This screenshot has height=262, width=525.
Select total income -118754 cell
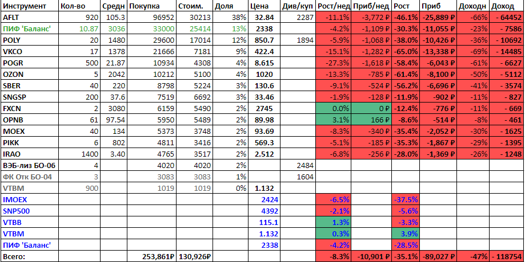[507, 257]
